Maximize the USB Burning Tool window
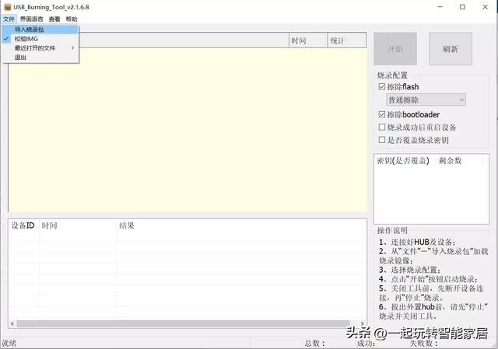498x349 pixels. click(462, 7)
